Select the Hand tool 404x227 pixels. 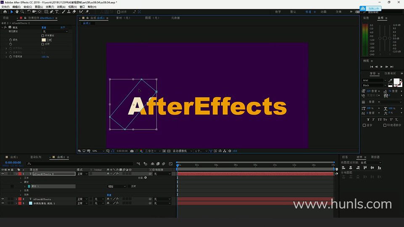(17, 12)
